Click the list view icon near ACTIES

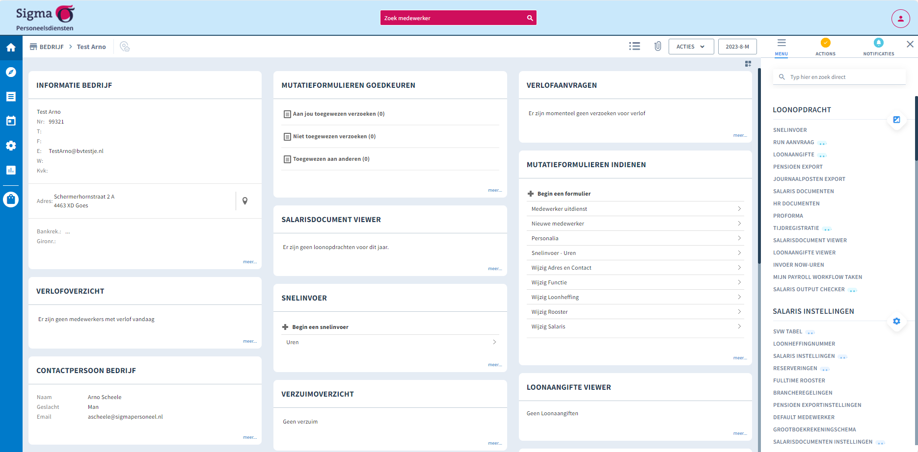click(635, 46)
